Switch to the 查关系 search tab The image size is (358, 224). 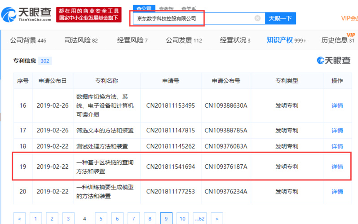pyautogui.click(x=189, y=9)
